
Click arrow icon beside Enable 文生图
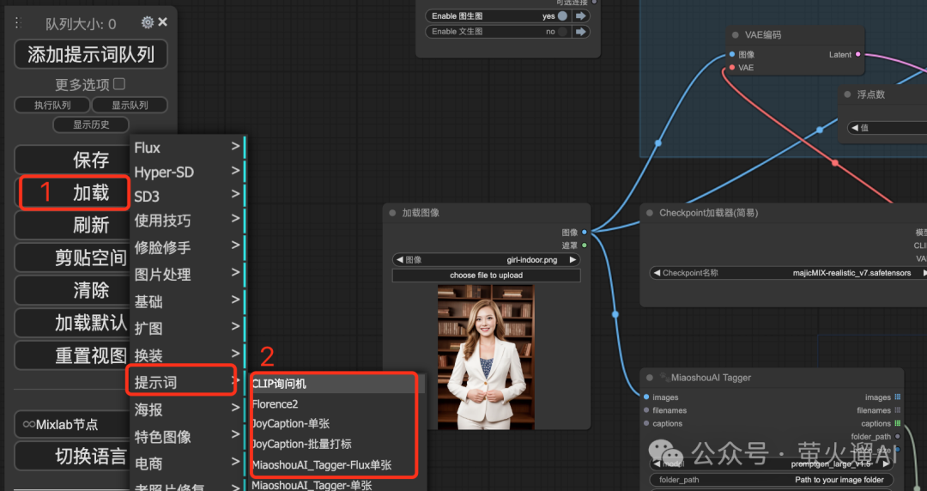[580, 32]
